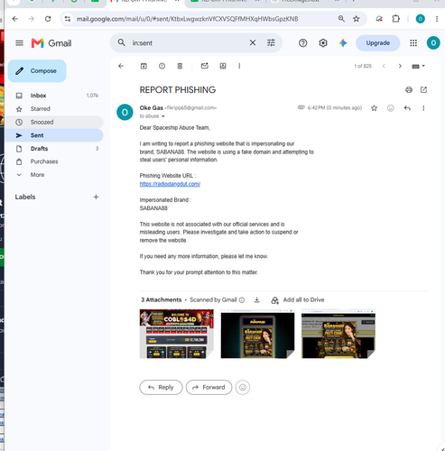Viewport: 445px width, 451px height.
Task: Open the Chrome three-dot menu
Action: click(x=437, y=19)
